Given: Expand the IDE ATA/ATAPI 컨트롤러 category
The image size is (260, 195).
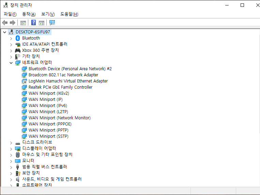Looking at the screenshot, I should tap(11, 45).
